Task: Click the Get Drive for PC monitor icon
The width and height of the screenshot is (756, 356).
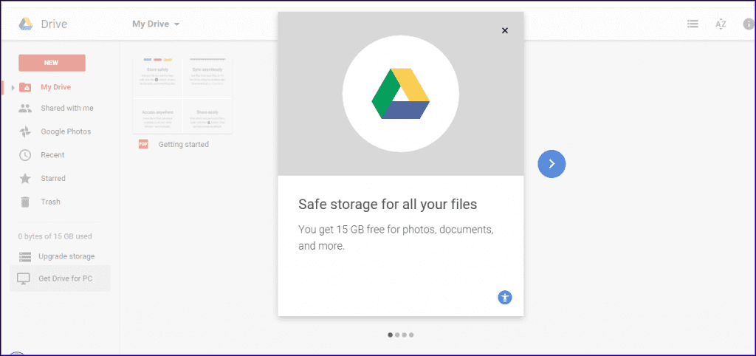Action: [x=24, y=278]
